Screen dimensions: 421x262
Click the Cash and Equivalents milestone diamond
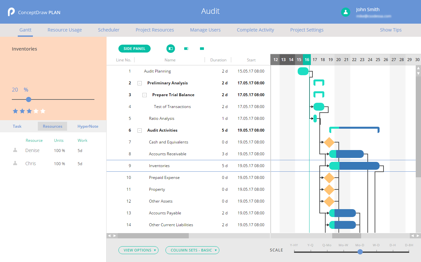point(329,142)
